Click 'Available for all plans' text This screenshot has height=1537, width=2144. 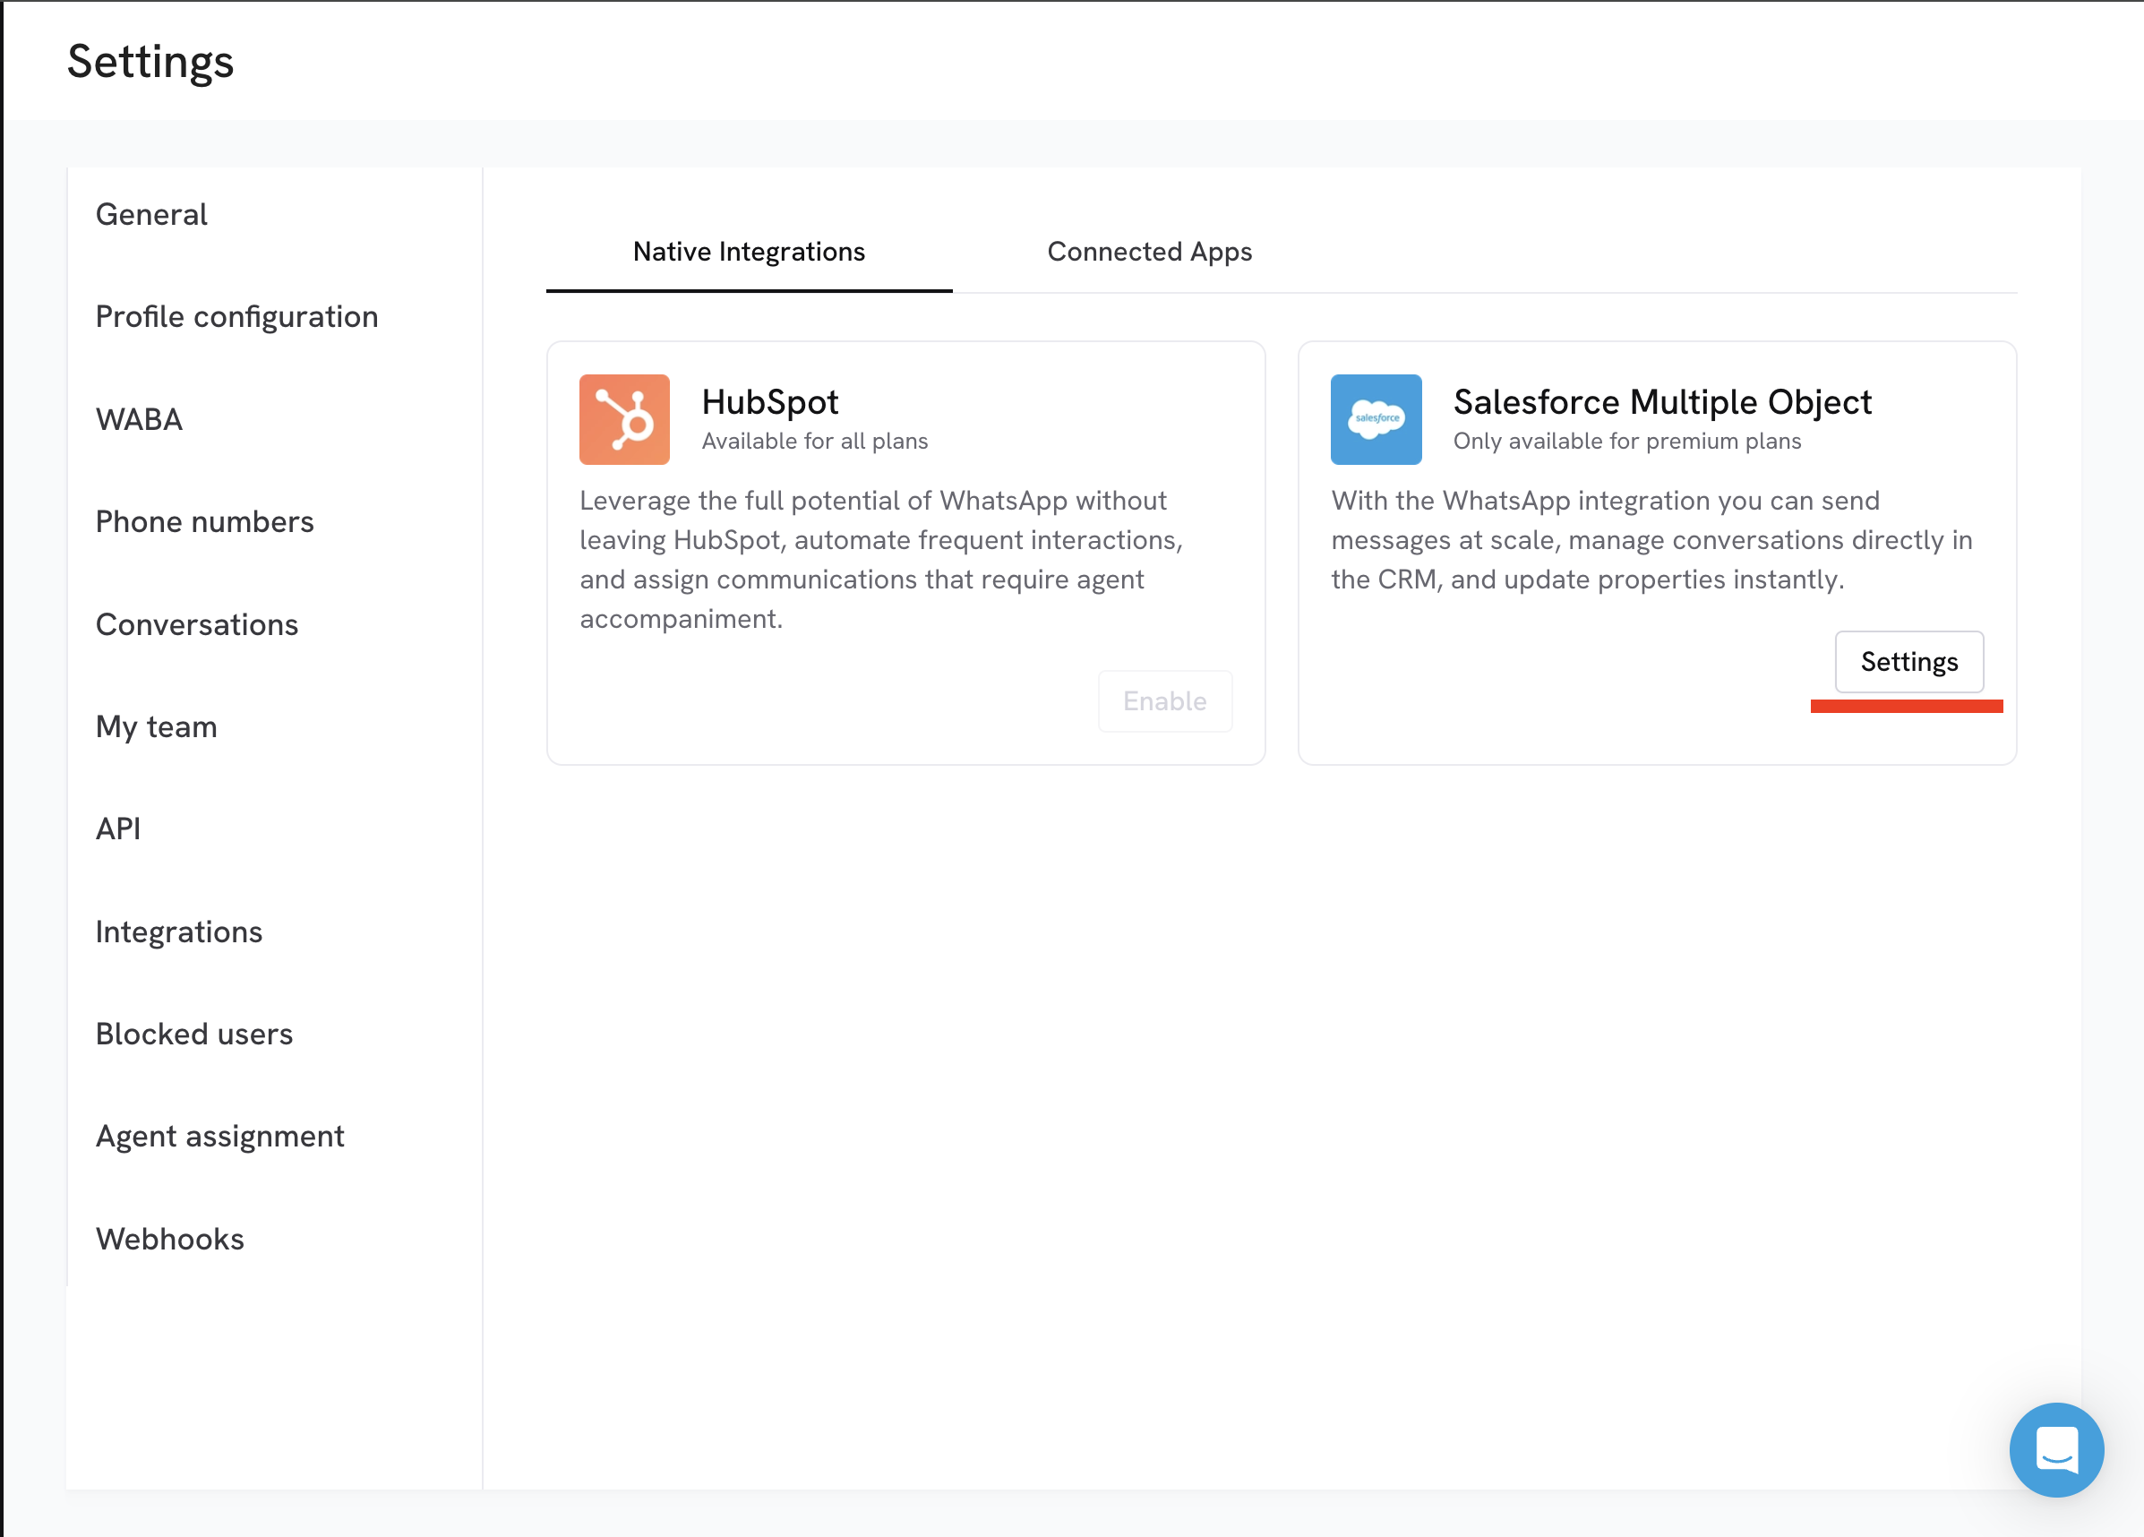pyautogui.click(x=814, y=442)
